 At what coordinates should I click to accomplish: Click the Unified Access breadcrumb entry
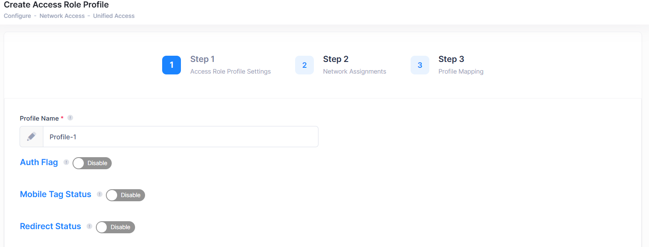pyautogui.click(x=113, y=16)
